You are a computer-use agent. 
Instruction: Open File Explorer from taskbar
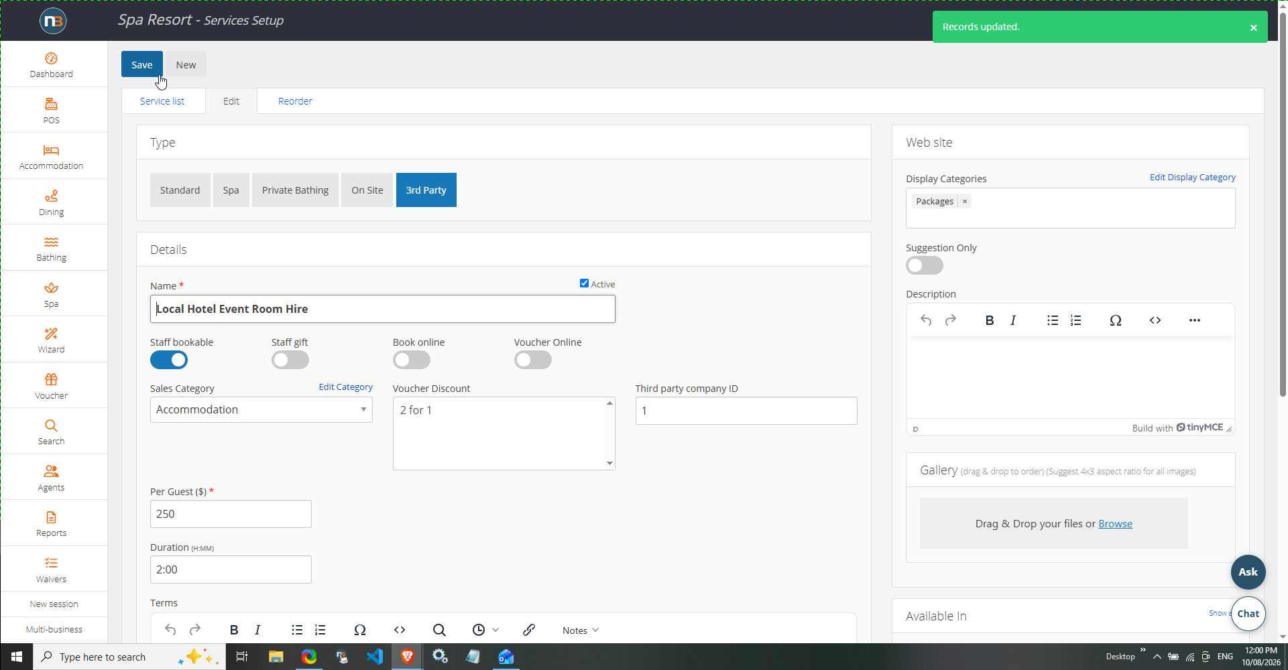coord(276,657)
